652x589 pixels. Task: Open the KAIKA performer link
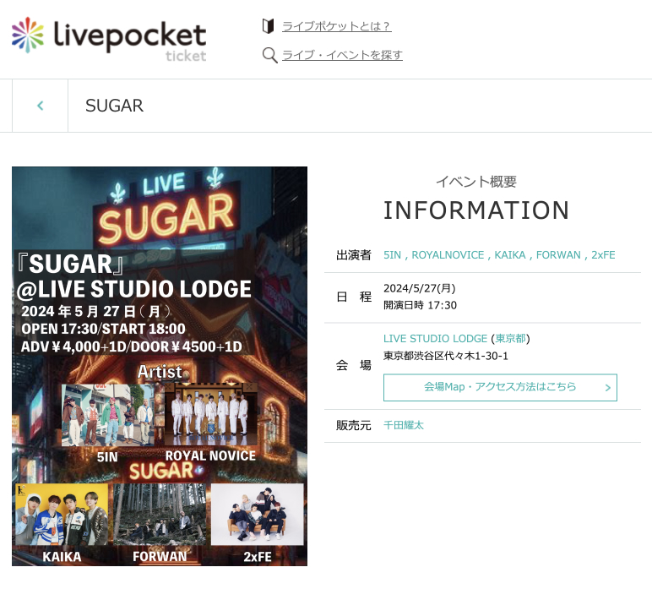click(511, 254)
